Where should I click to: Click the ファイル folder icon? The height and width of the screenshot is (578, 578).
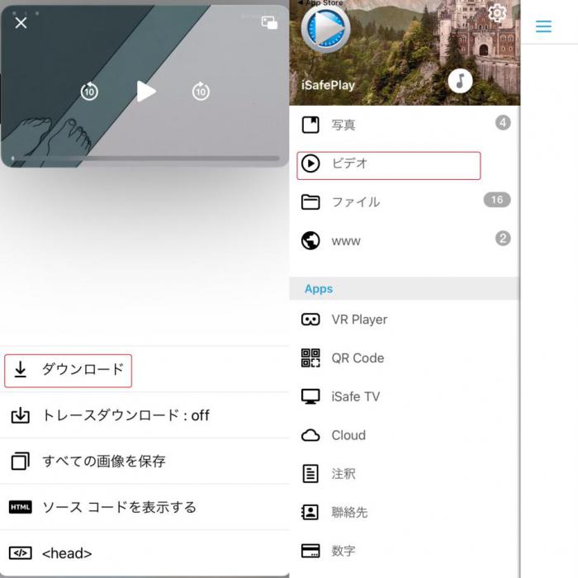coord(310,202)
